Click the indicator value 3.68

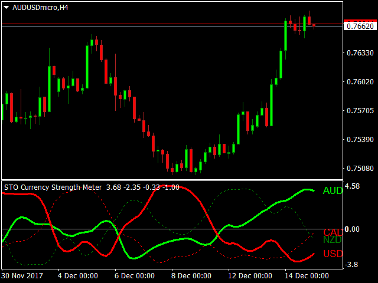(x=113, y=187)
